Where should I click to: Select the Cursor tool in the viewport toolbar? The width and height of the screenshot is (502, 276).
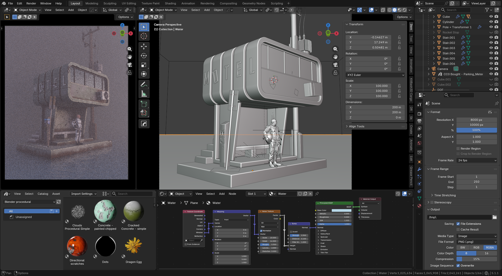pyautogui.click(x=144, y=36)
